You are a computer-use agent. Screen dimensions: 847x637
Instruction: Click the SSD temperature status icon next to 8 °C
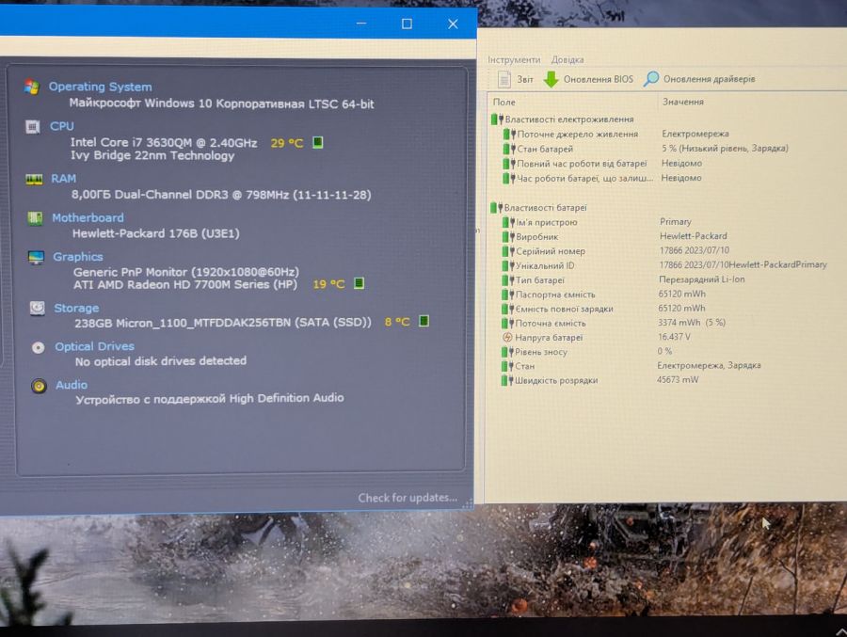point(424,321)
